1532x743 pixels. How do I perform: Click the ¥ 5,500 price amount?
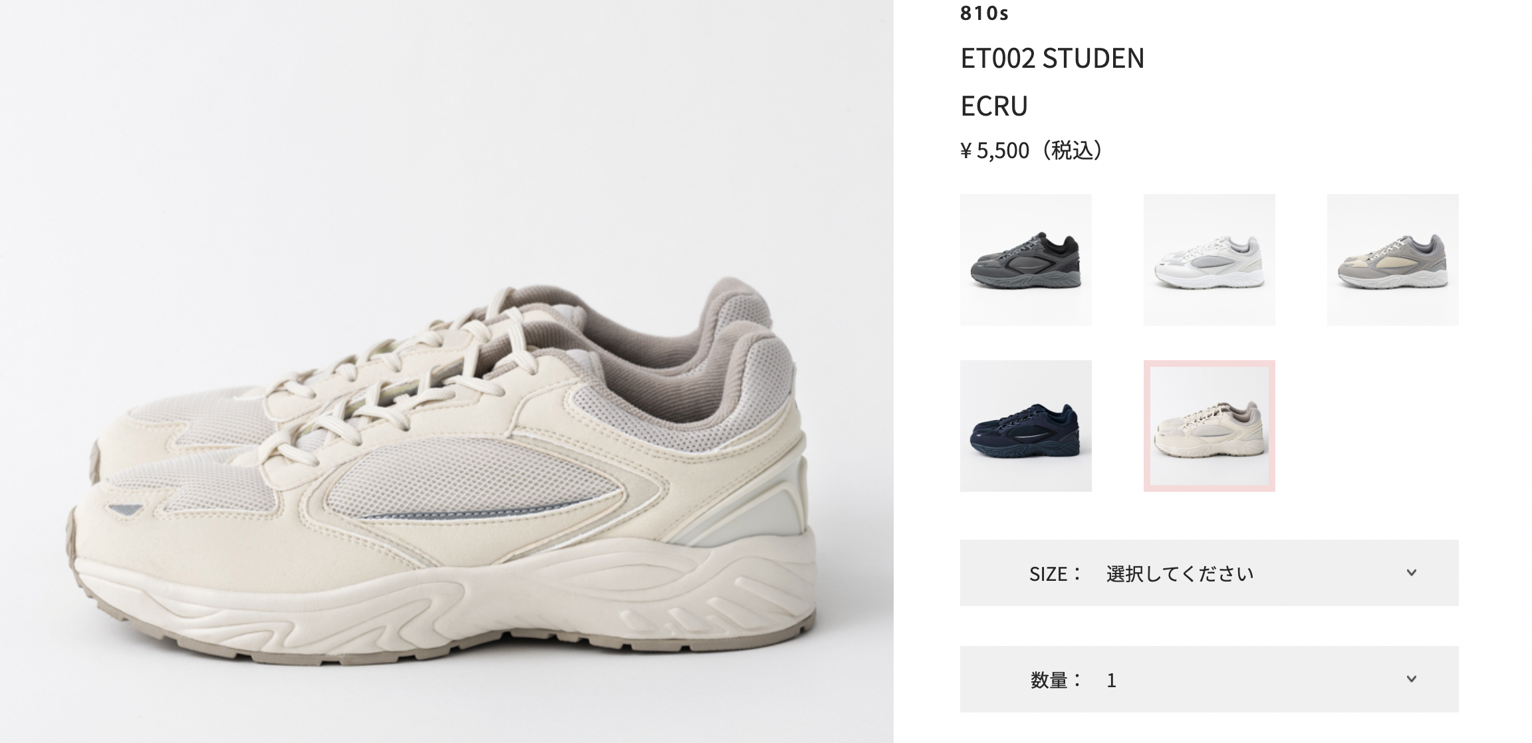click(x=995, y=151)
